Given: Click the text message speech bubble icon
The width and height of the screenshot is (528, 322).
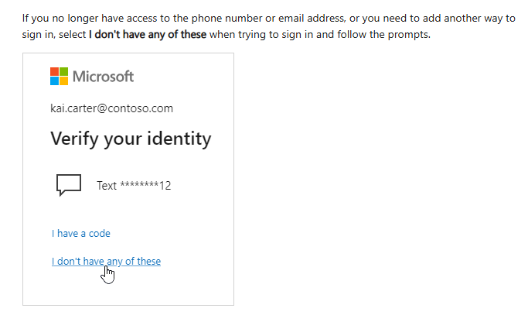Looking at the screenshot, I should (69, 185).
